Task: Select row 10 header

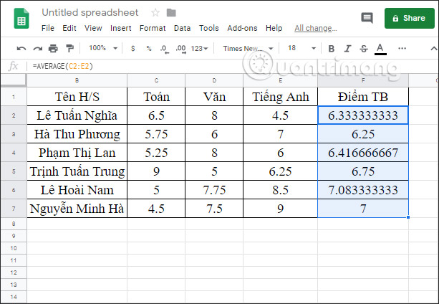Action: pos(14,248)
